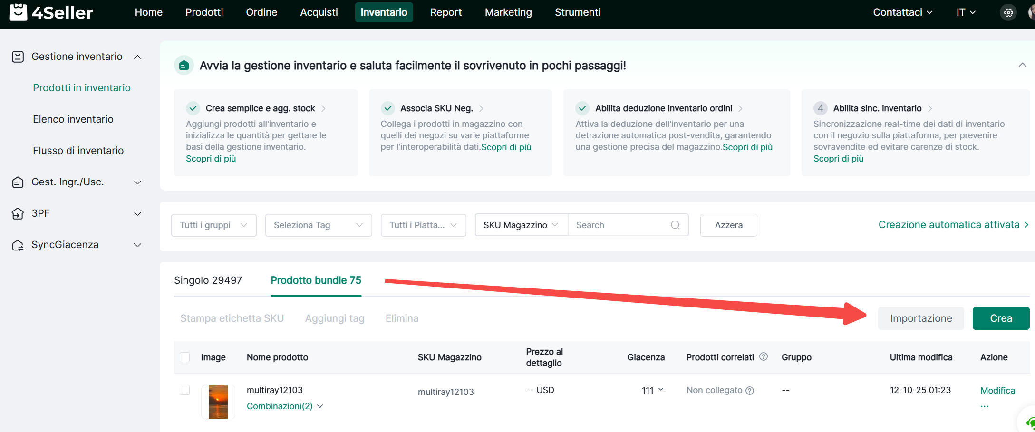Click the multiray12103 product thumbnail
Image resolution: width=1035 pixels, height=432 pixels.
(x=218, y=402)
